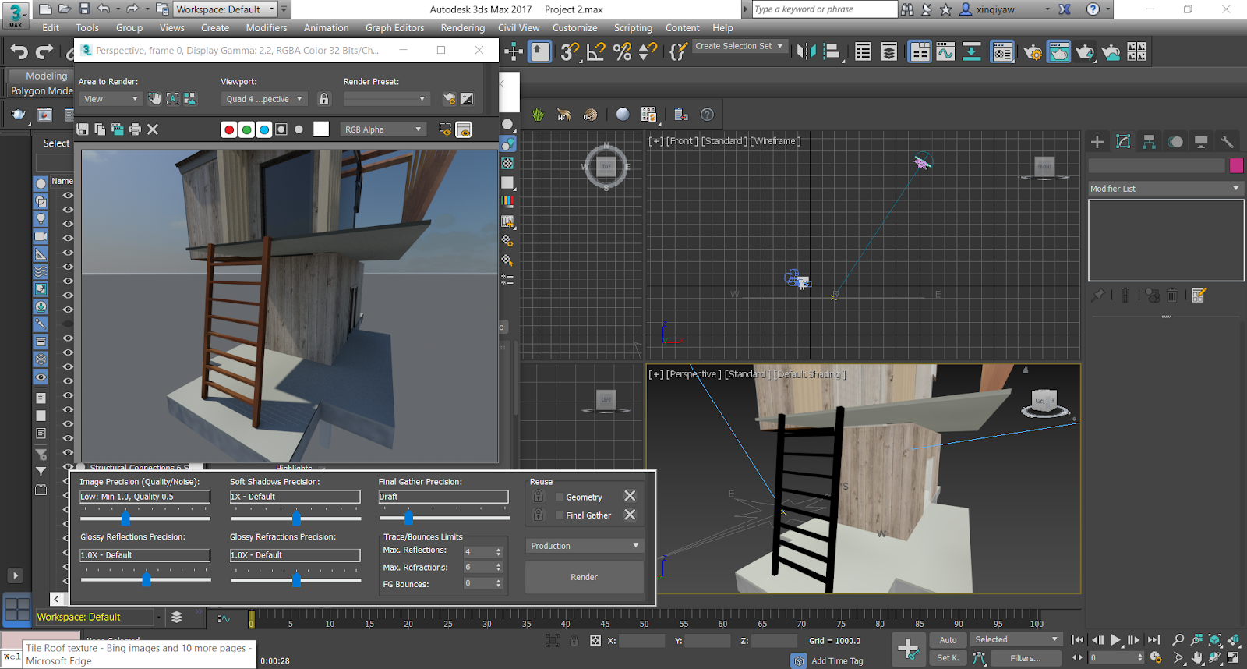Open the Graph Editors menu
Viewport: 1247px width, 669px height.
[394, 28]
